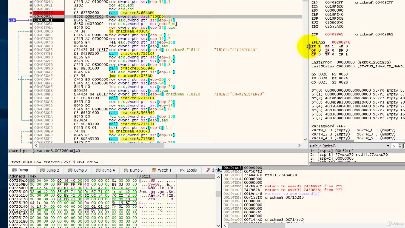
Task: Collapse jump arrow at je 004038E9 row
Action: (x=71, y=131)
